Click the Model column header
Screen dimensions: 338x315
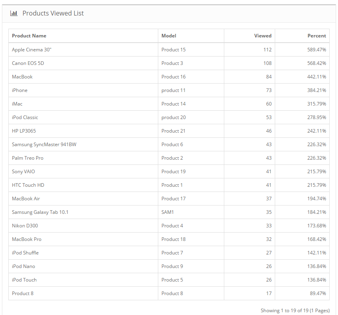point(169,36)
